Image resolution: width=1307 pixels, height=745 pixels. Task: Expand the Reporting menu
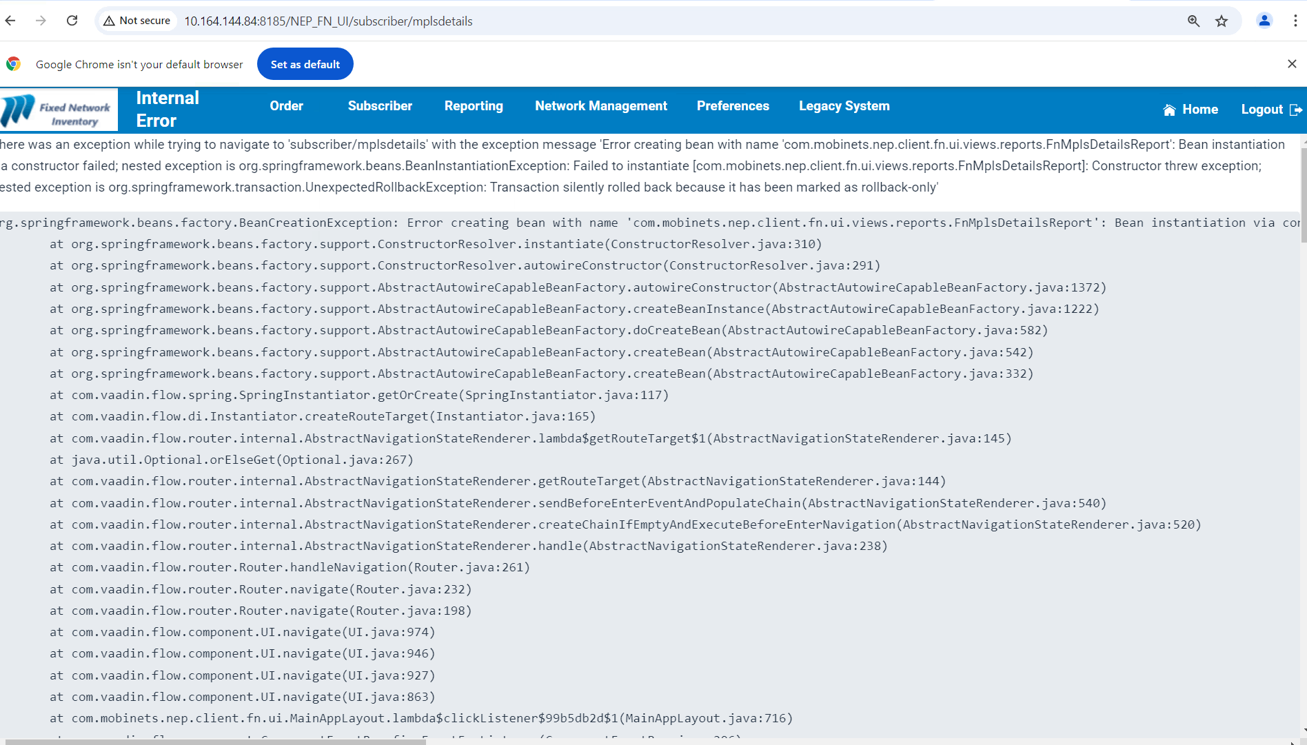coord(474,106)
